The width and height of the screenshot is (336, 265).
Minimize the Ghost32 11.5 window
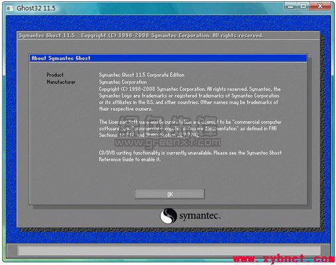(291, 6)
